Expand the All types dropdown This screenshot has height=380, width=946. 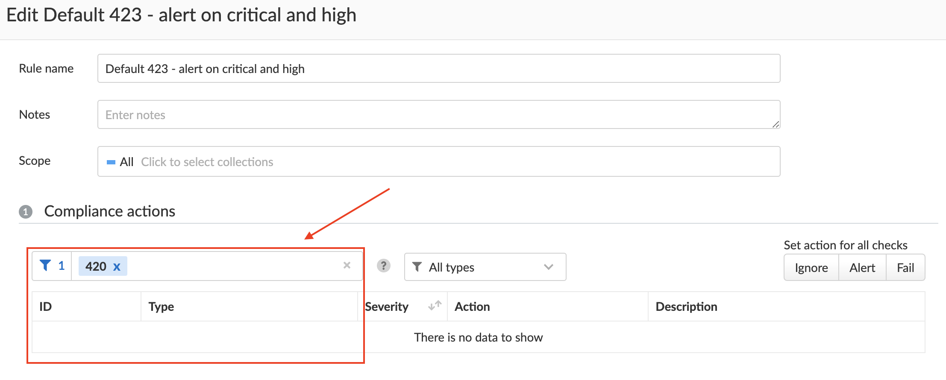click(485, 267)
